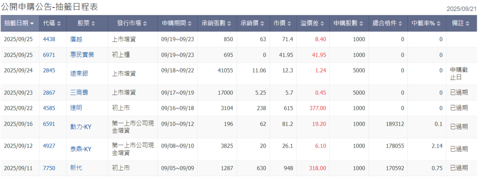Open 惠民實業 stock link
Viewport: 478px width, 177px height.
tap(82, 55)
